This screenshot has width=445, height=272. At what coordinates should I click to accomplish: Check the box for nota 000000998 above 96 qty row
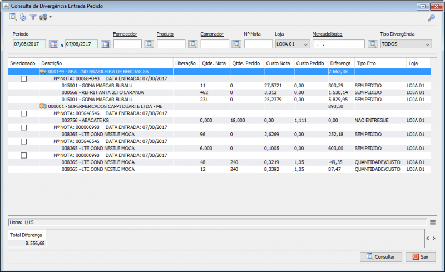click(x=24, y=127)
